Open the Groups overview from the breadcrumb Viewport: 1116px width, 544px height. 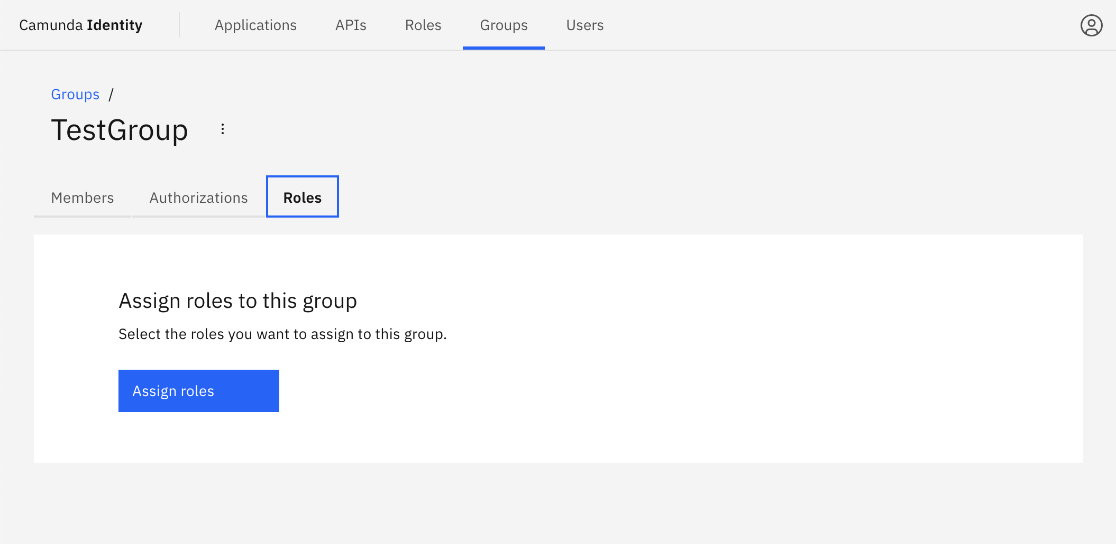(x=75, y=94)
